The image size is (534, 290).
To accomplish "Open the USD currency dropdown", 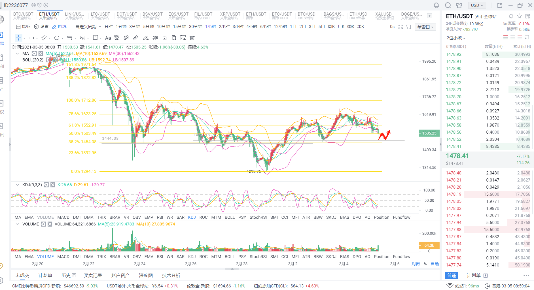I will click(477, 5).
